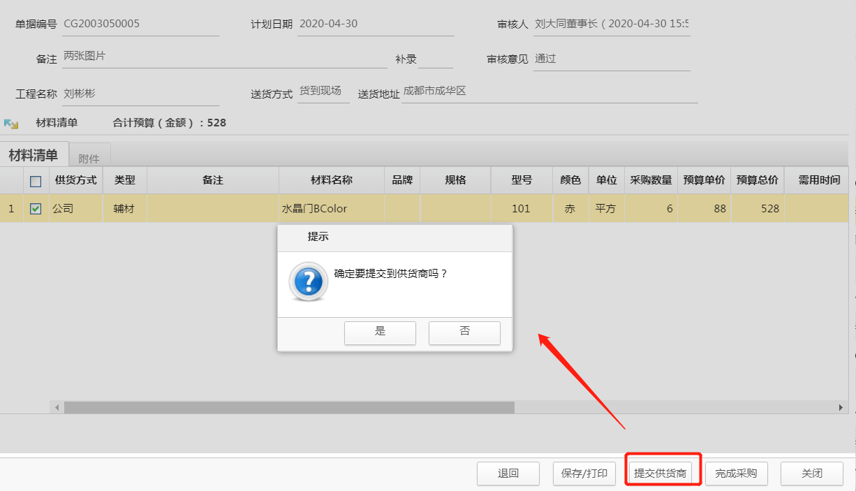Click 否 to cancel submission
Screen dimensions: 856x491
click(x=464, y=332)
